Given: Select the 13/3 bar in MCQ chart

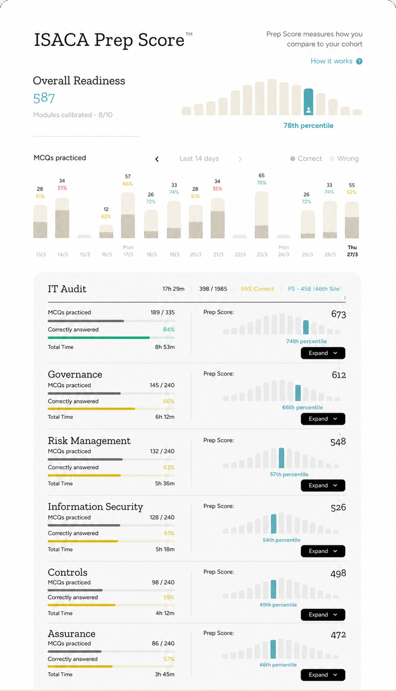Looking at the screenshot, I should (x=40, y=222).
